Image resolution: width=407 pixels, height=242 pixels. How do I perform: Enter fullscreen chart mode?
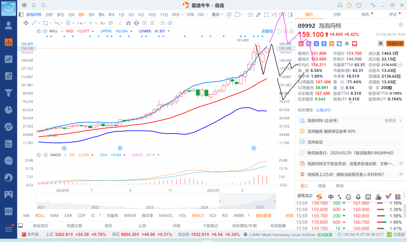click(x=266, y=15)
